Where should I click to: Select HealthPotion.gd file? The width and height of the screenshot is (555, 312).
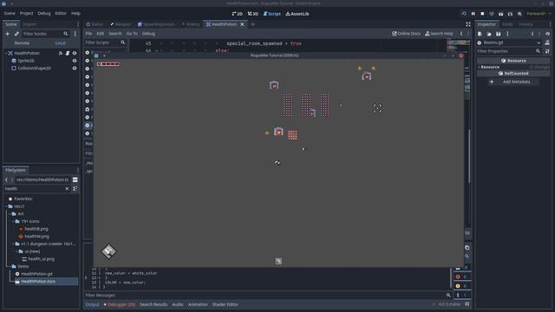click(x=36, y=274)
